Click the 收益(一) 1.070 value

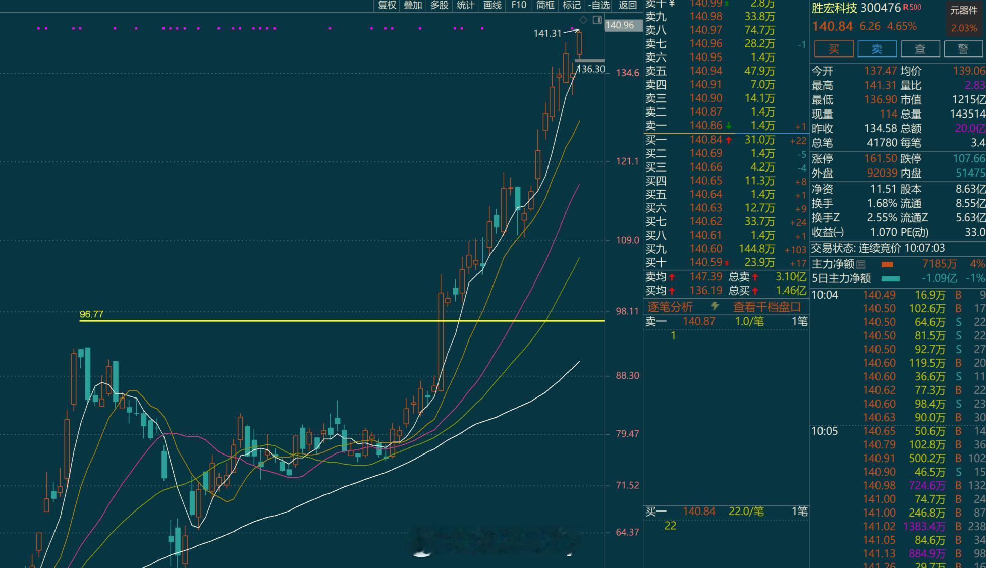[884, 232]
